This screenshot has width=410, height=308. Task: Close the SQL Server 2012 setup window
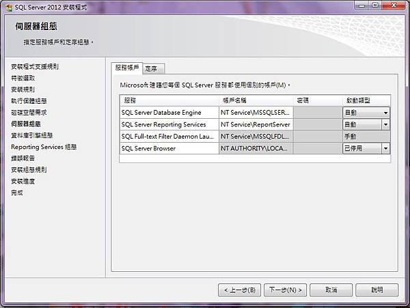394,5
